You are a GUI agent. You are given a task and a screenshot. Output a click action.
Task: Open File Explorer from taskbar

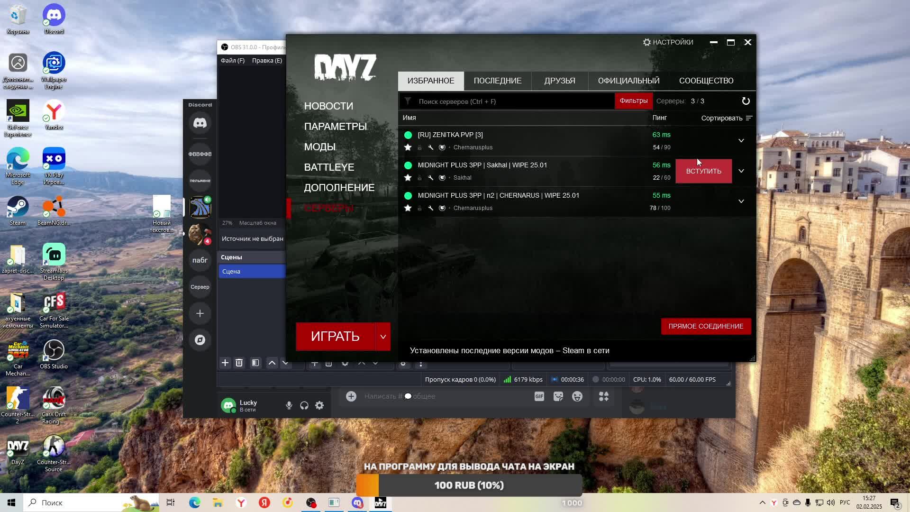[x=218, y=503]
